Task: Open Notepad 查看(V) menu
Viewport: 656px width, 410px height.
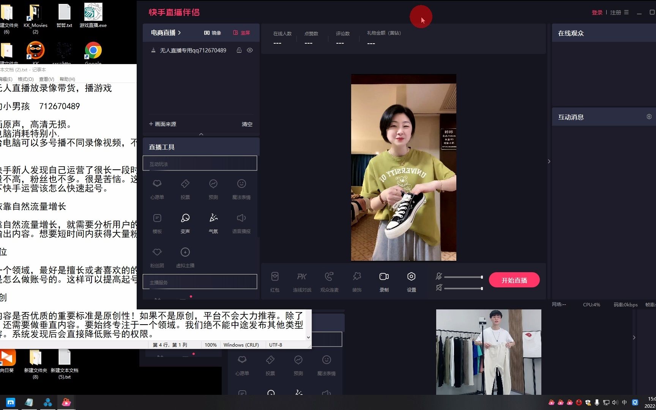Action: pos(46,79)
